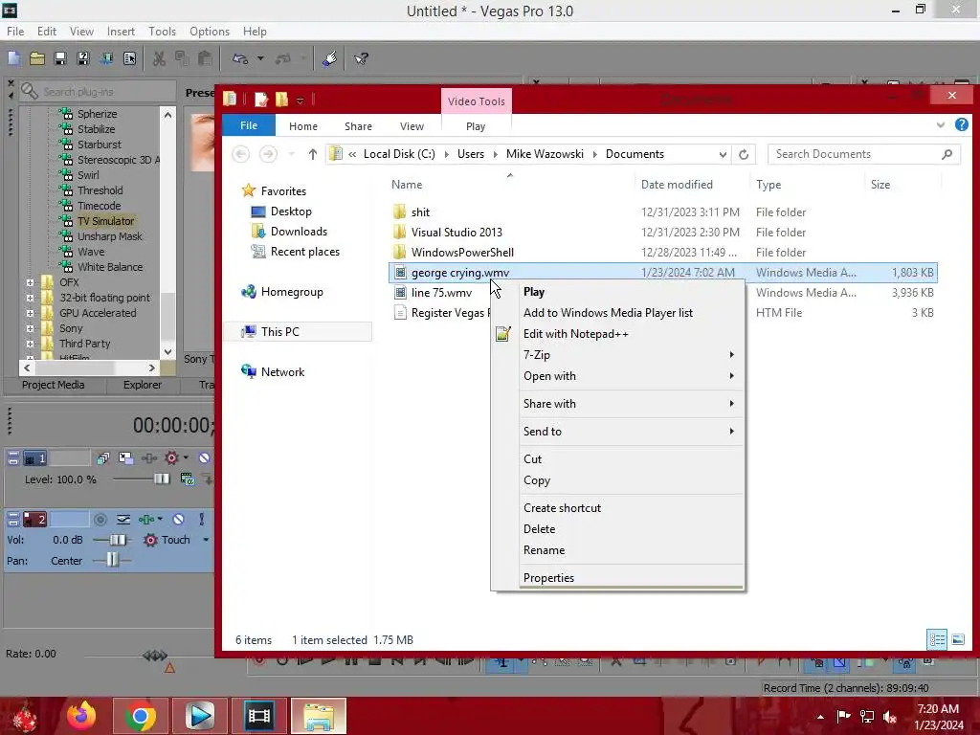Open the Tools menu in Vegas Pro
Screen dimensions: 980x735
(162, 32)
